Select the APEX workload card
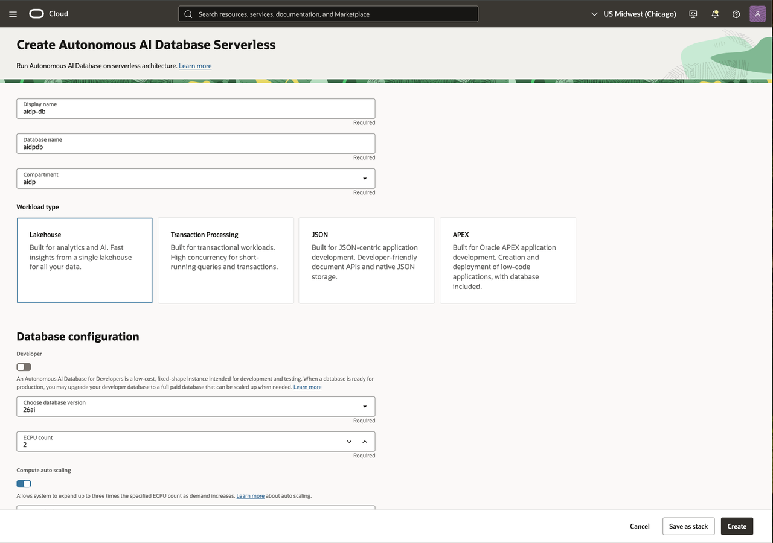This screenshot has width=773, height=543. [x=508, y=261]
